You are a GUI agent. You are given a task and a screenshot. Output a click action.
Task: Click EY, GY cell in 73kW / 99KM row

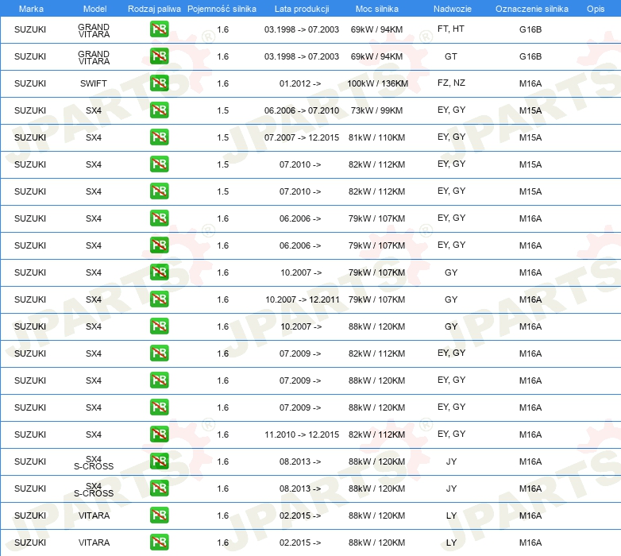451,110
